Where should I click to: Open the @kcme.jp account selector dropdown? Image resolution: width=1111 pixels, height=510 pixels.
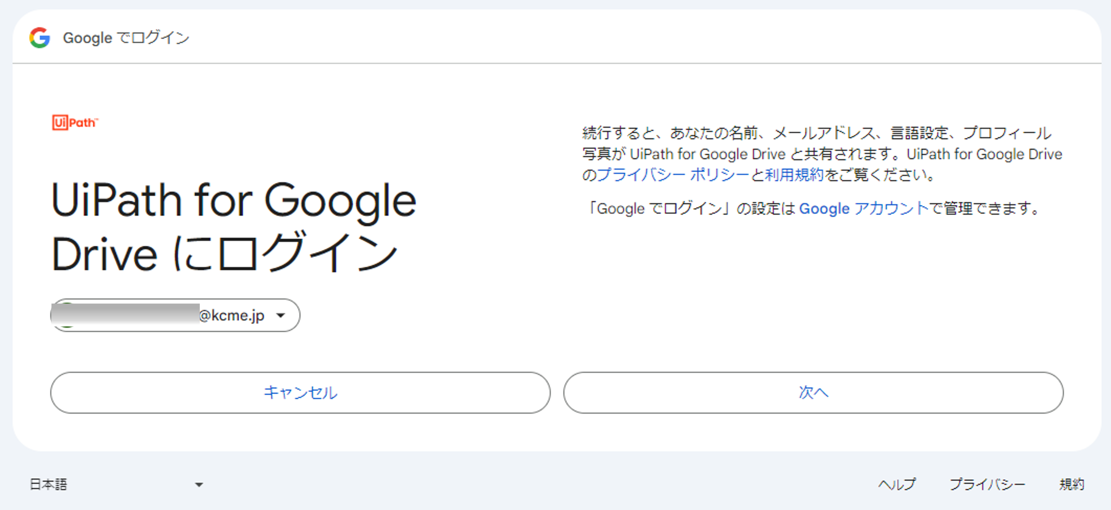[x=175, y=315]
